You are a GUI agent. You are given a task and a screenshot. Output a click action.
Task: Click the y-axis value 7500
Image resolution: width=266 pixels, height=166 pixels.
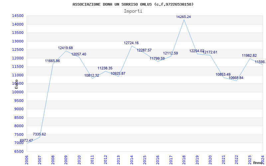(x=19, y=135)
